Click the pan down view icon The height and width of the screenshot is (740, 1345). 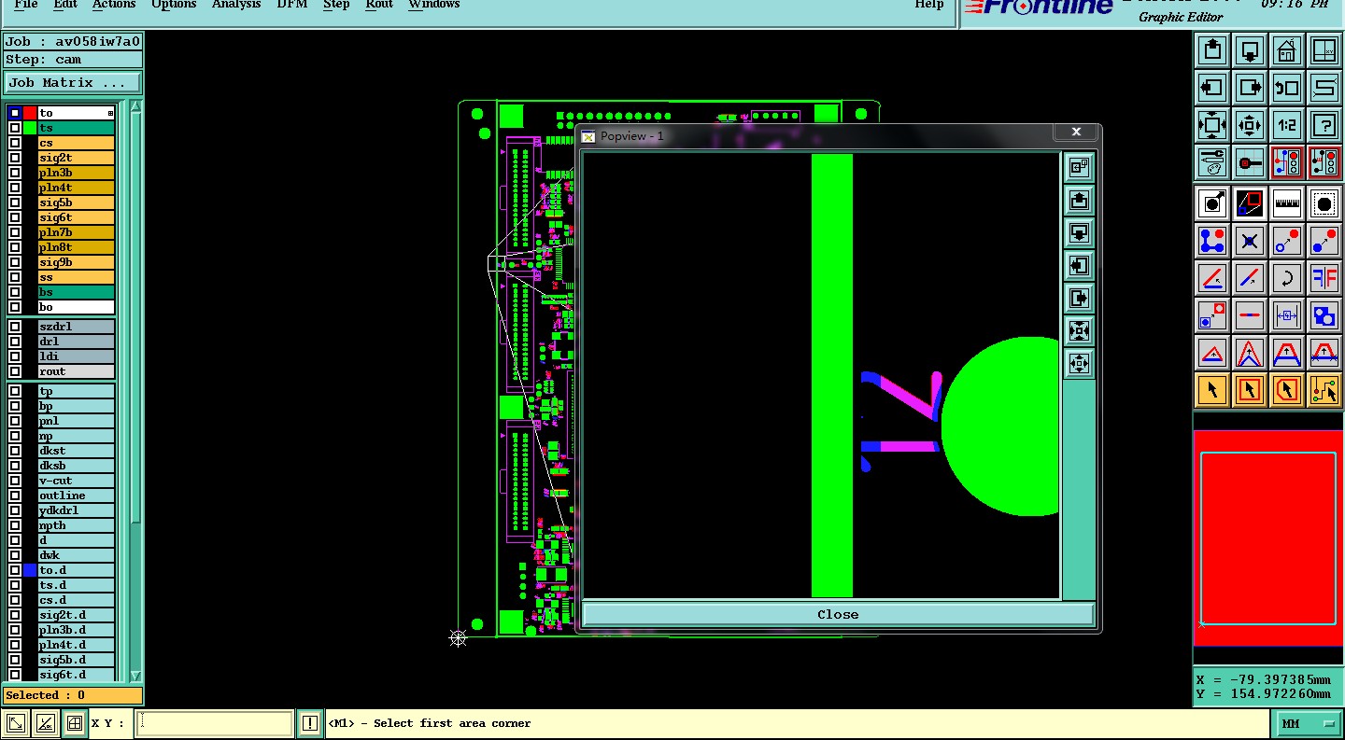[1250, 49]
